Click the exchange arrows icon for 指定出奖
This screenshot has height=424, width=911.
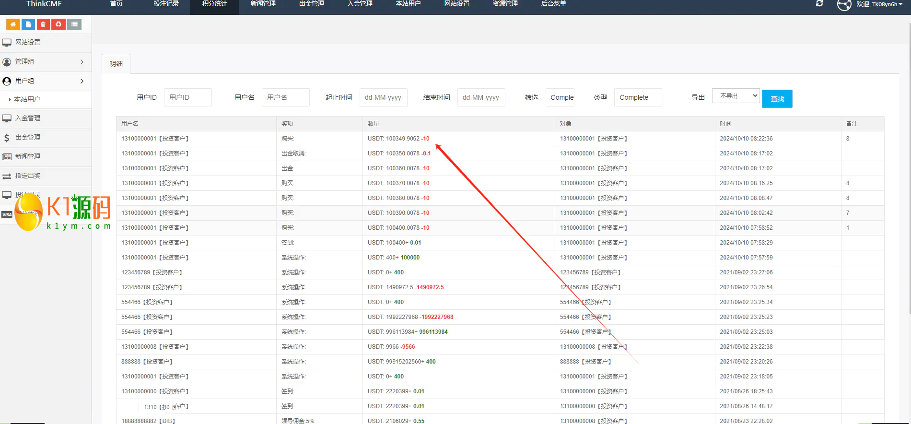point(7,176)
